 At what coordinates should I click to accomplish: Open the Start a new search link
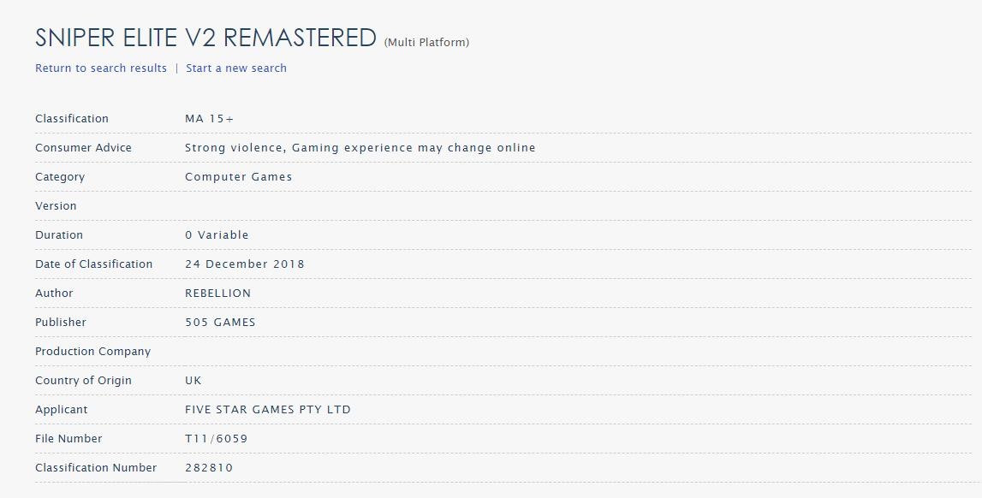[x=236, y=68]
